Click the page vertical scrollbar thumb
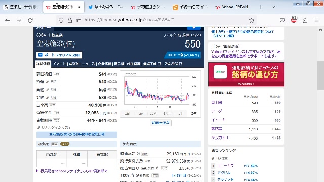The width and height of the screenshot is (324, 182). [320, 76]
